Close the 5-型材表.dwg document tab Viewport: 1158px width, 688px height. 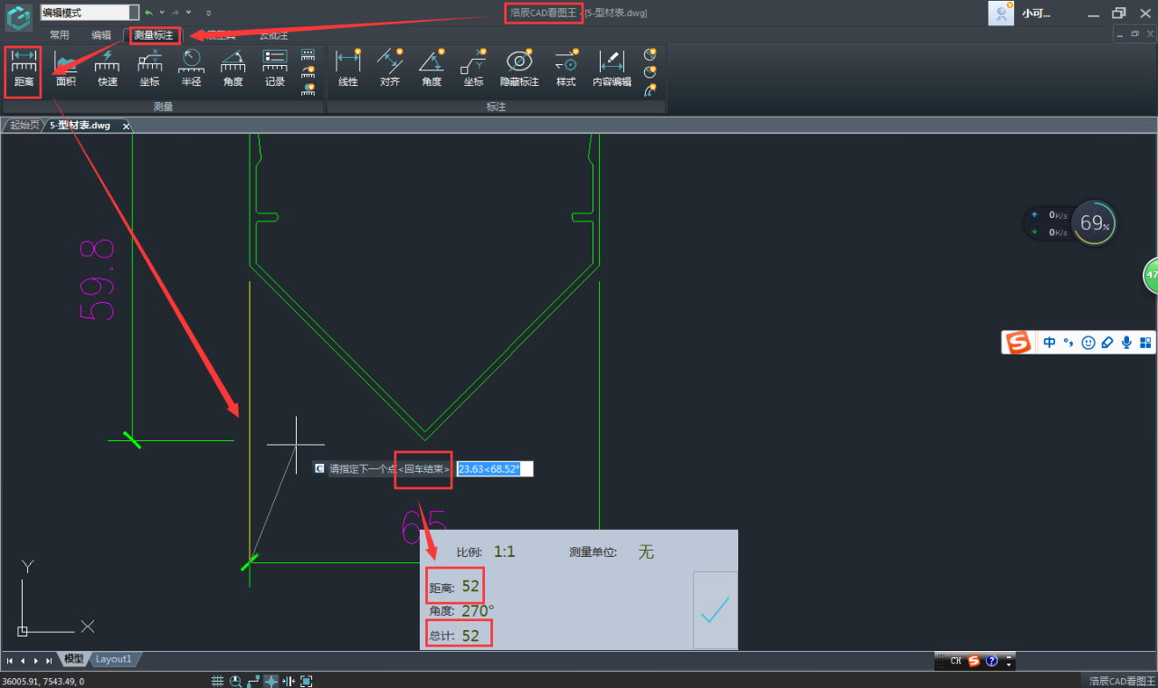point(127,126)
